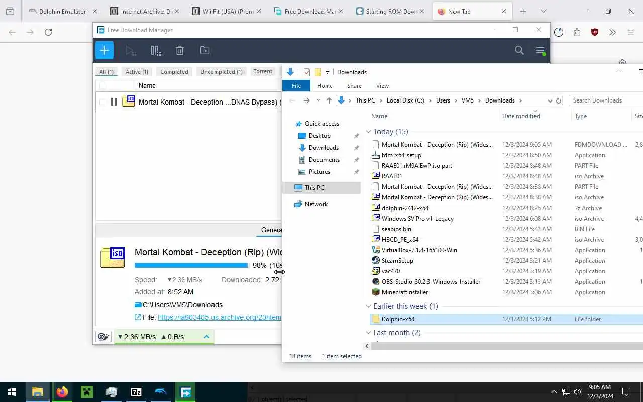Tick the select-all checkbox in FDM list header

[x=102, y=86]
